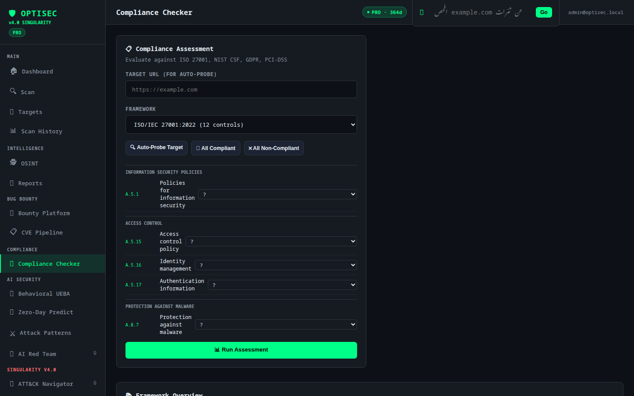Click the Auto-Probe Target button
The width and height of the screenshot is (634, 396).
[156, 148]
